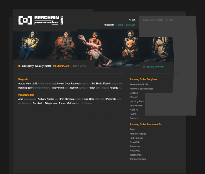Click the first flyer photo with yellow jacket
Screen dimensions: 205x174
point(29,46)
